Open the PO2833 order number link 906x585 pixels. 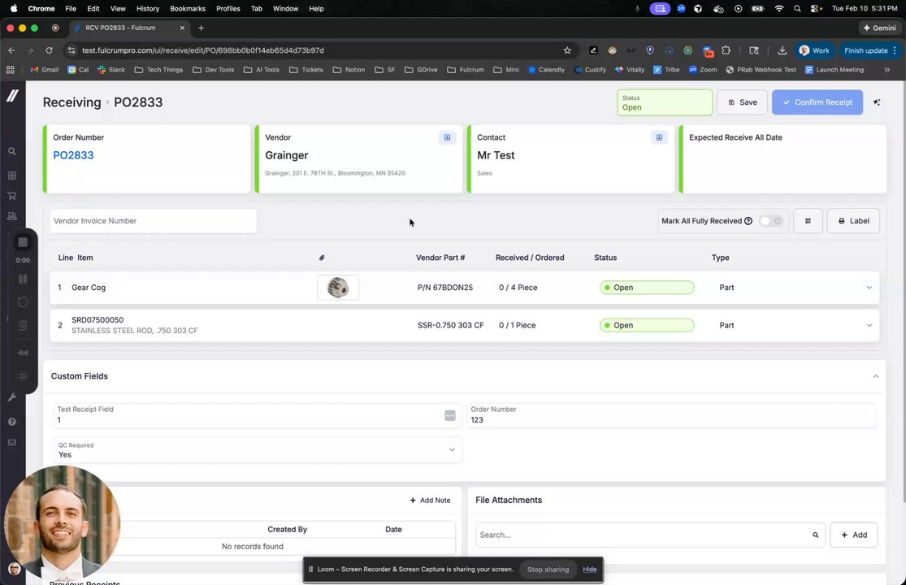[x=73, y=155]
